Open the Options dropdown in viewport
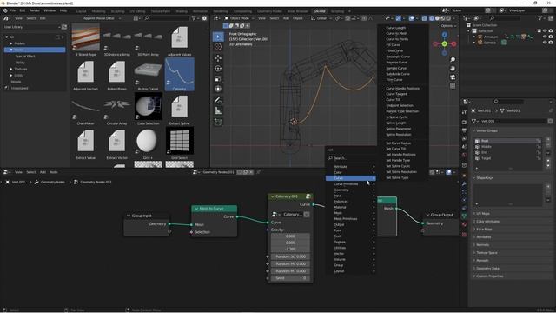This screenshot has width=556, height=313. [x=448, y=26]
